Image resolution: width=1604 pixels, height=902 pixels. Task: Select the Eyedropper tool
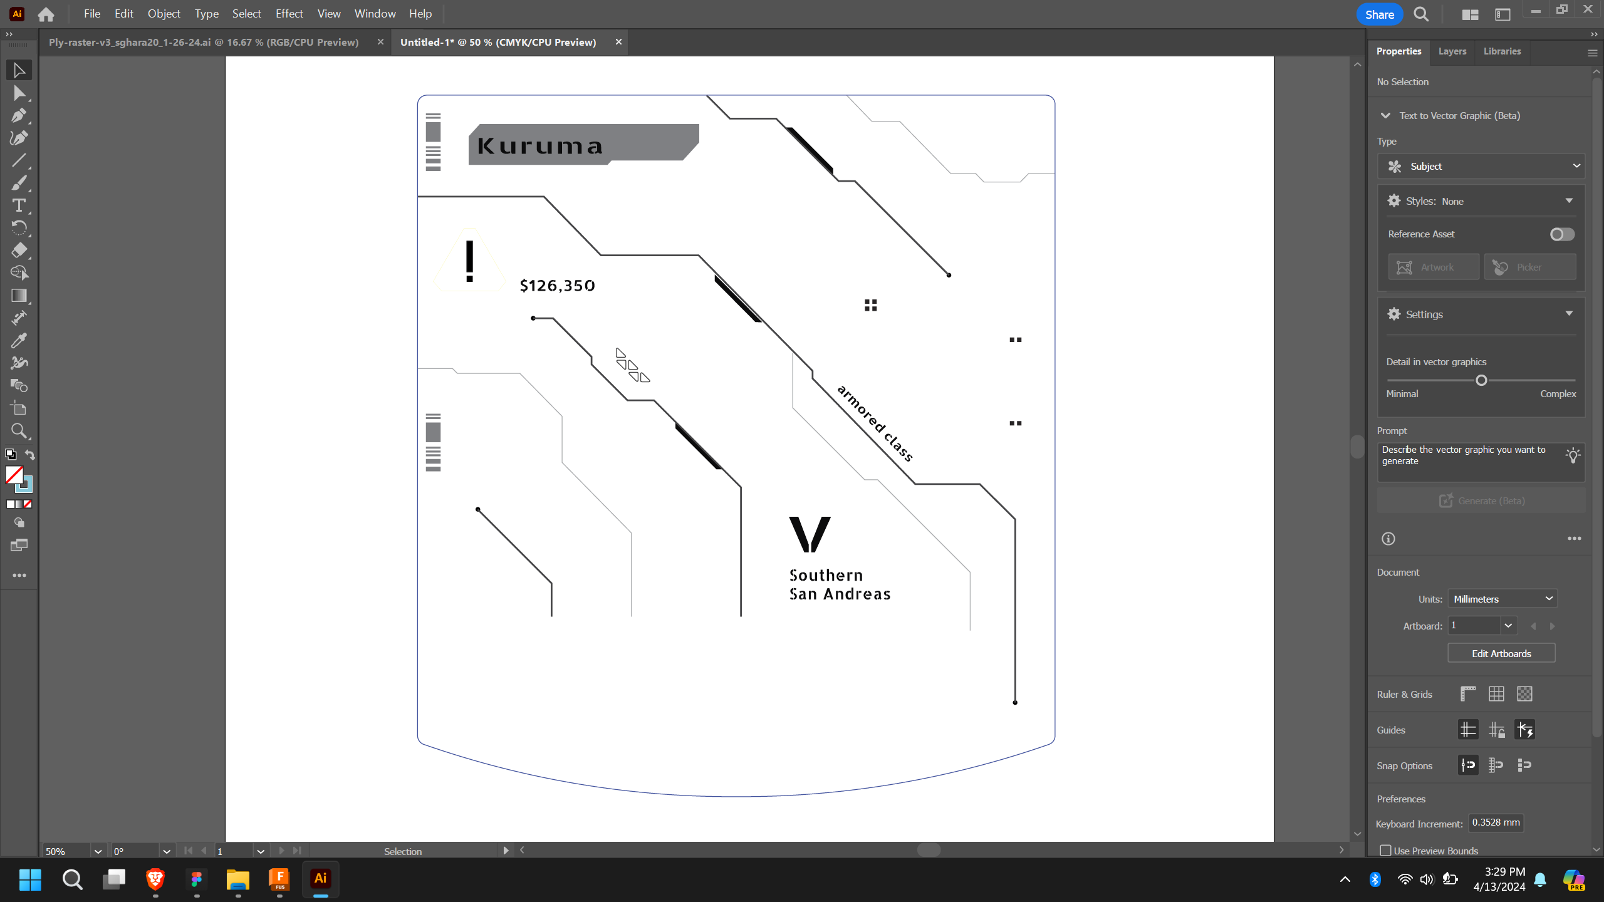coord(19,341)
